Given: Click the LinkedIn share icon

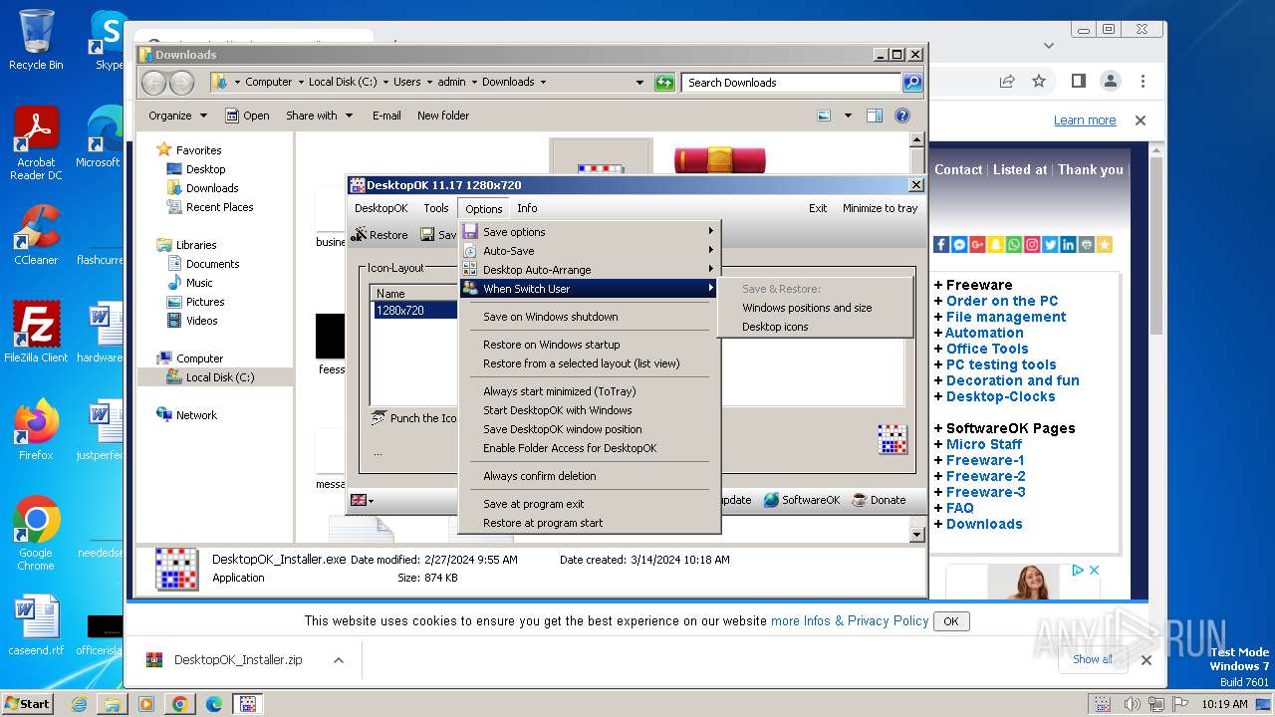Looking at the screenshot, I should (x=1068, y=244).
